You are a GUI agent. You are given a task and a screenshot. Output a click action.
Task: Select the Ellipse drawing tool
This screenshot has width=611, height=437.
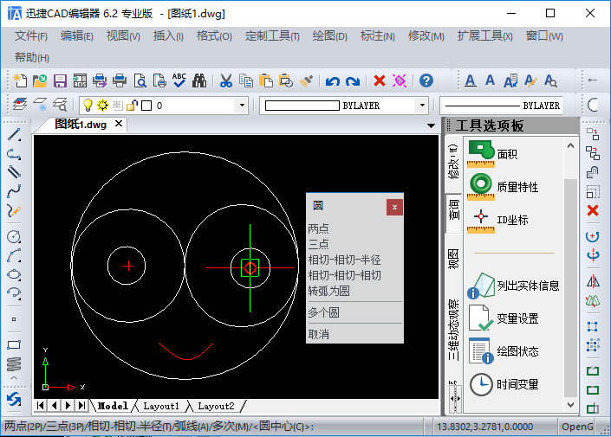14,274
